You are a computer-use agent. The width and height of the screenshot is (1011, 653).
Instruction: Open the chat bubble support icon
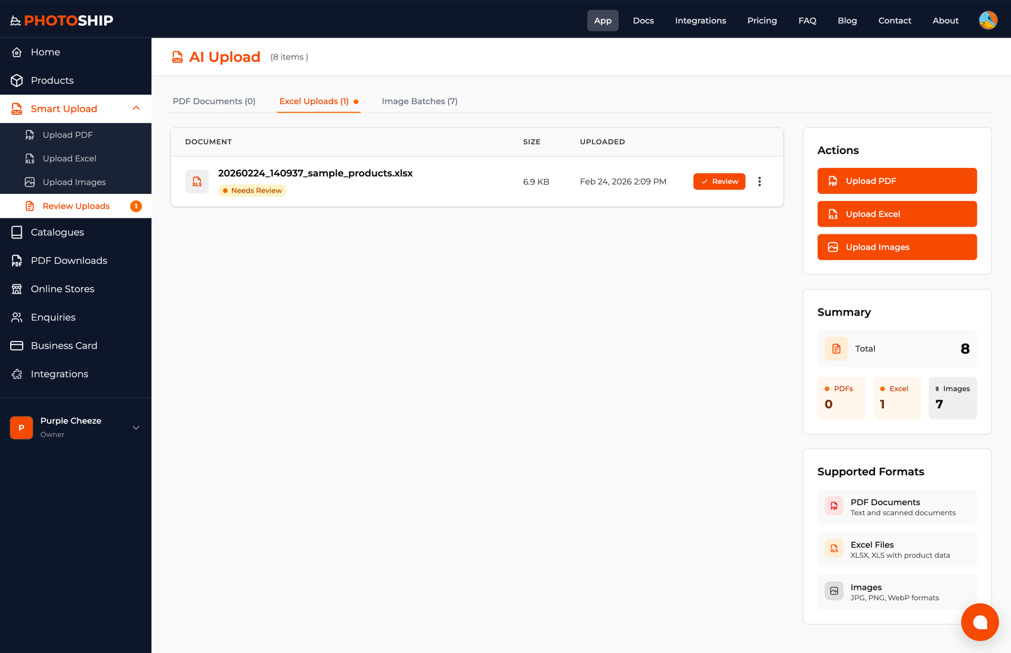pyautogui.click(x=979, y=622)
